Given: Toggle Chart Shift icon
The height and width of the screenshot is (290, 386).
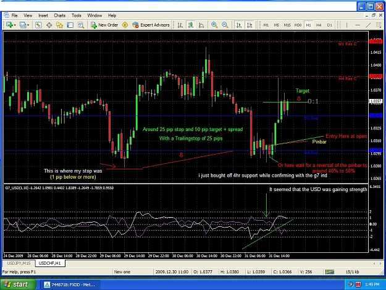Looking at the screenshot, I should pos(250,25).
